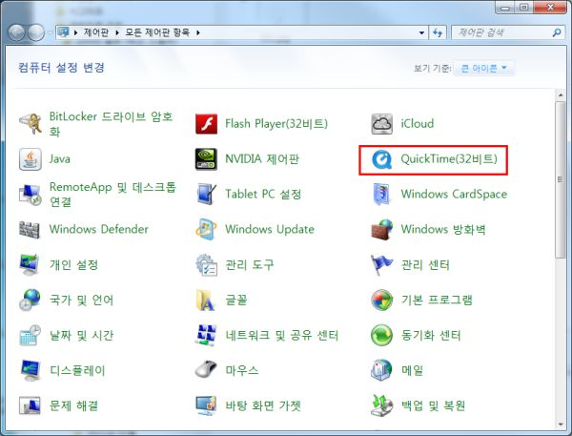Click the '메일' label
This screenshot has height=436, width=572.
(412, 370)
